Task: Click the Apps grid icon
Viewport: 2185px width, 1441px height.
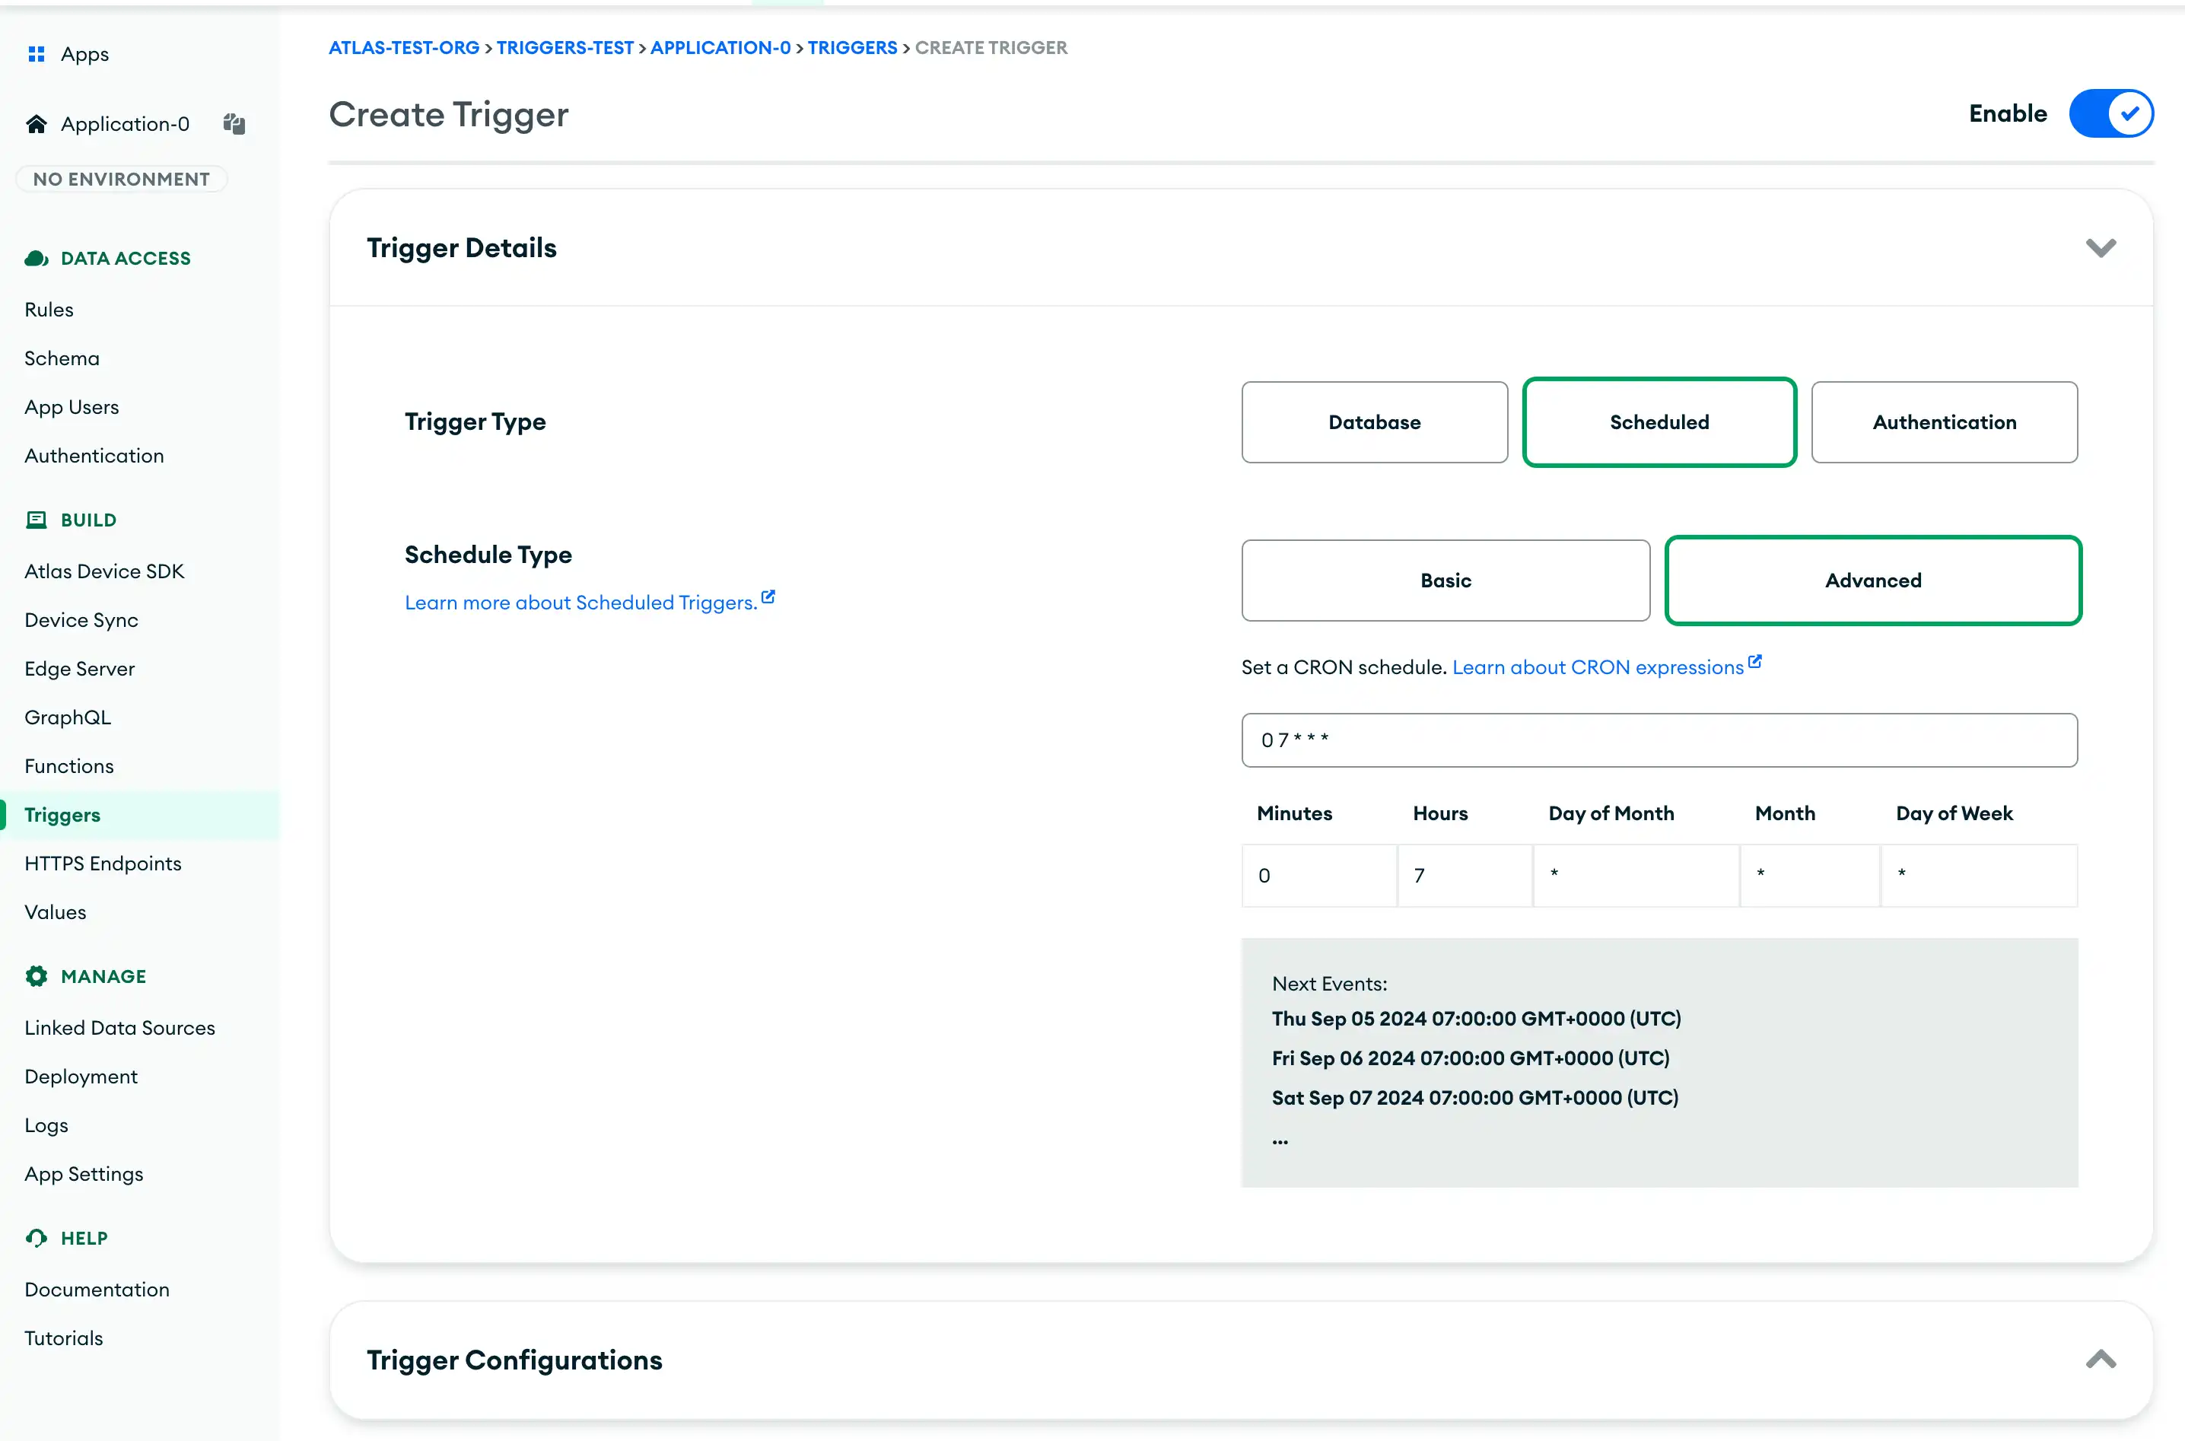Action: (36, 53)
